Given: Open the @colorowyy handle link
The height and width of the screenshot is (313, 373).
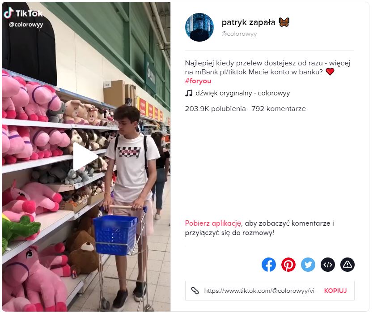Looking at the screenshot, I should coord(239,34).
